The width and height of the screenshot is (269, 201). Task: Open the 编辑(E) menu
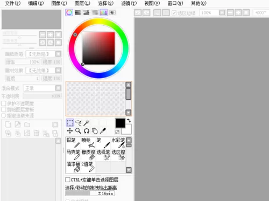[x=36, y=3]
